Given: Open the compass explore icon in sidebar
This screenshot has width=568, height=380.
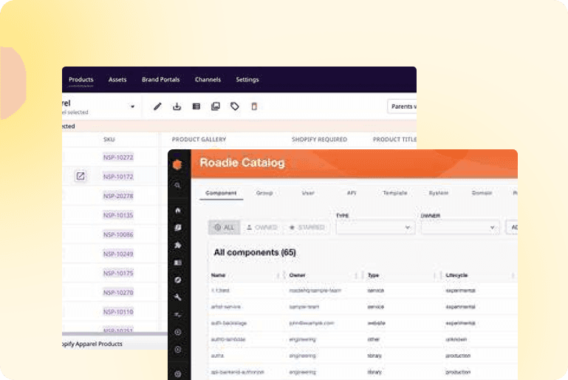Looking at the screenshot, I should 177,280.
